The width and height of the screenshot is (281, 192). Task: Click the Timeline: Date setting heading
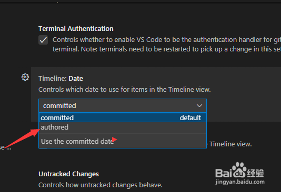61,79
